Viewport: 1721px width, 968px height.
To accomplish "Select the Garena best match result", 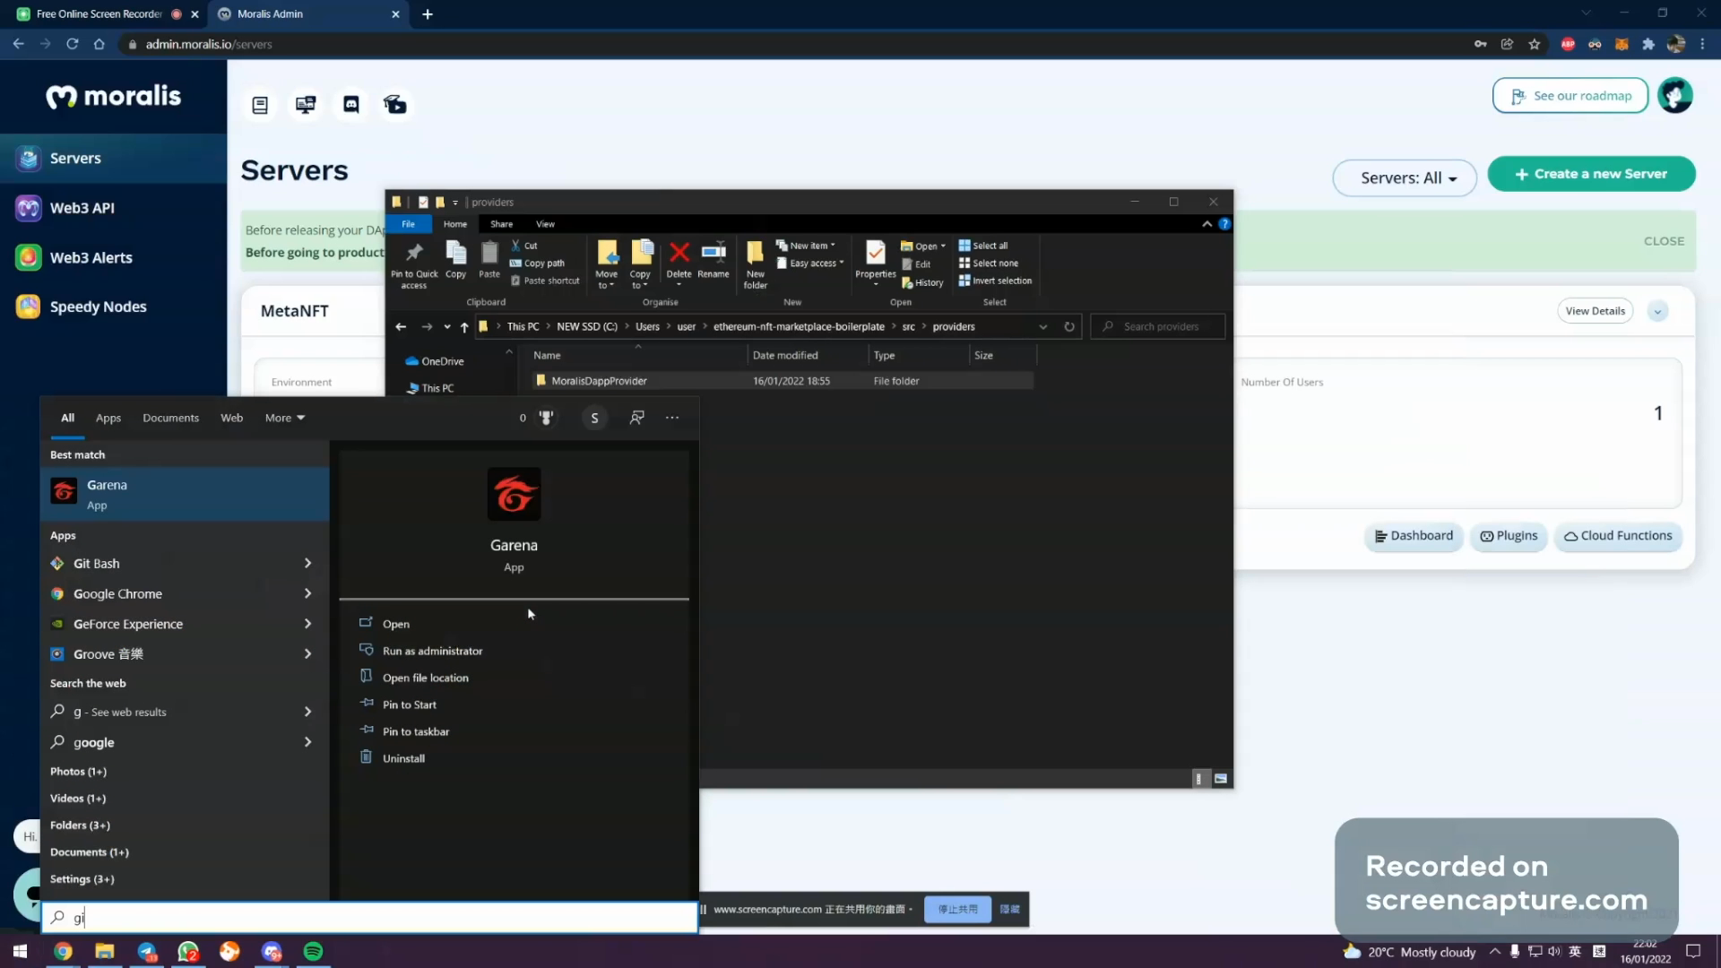I will click(x=185, y=495).
